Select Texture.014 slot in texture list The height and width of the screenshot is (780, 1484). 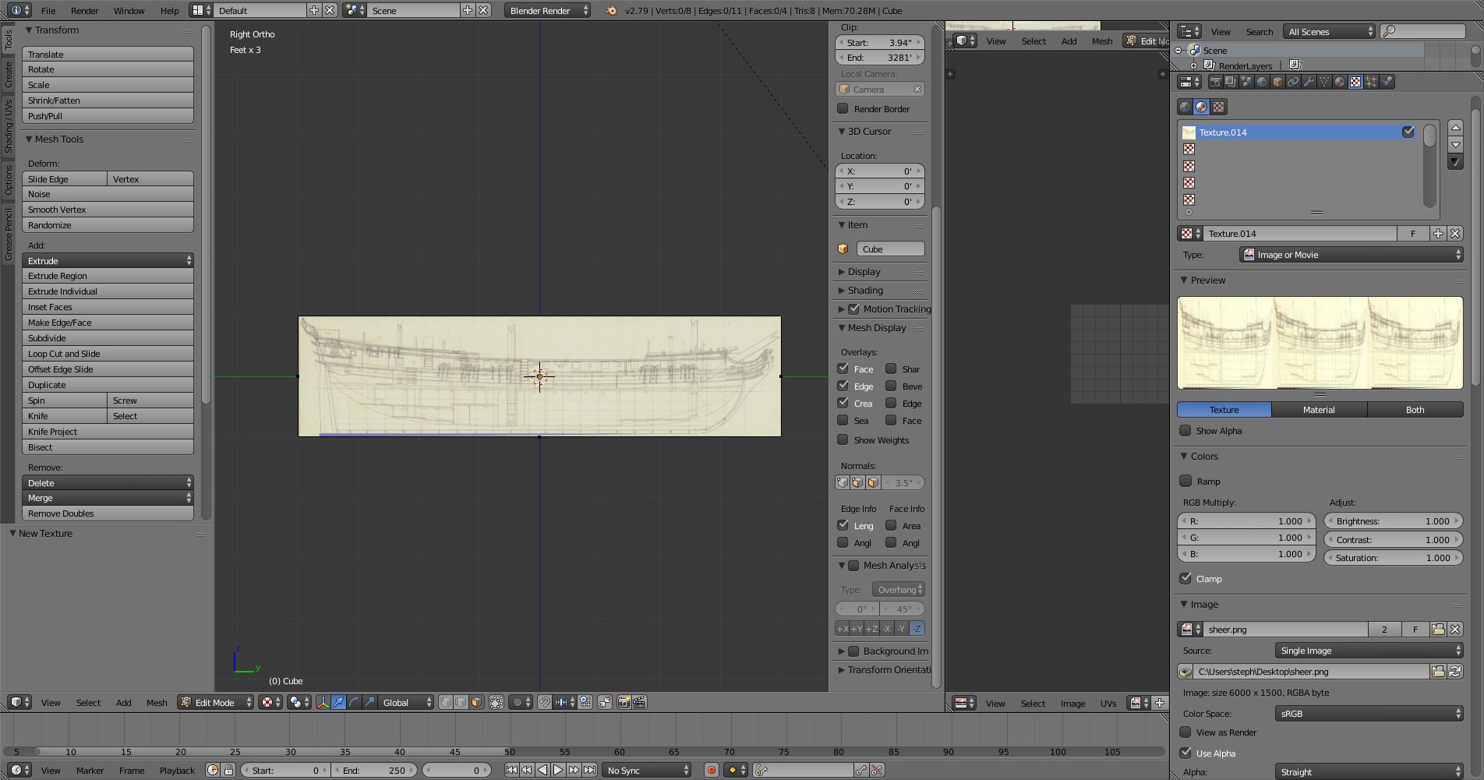tap(1298, 132)
